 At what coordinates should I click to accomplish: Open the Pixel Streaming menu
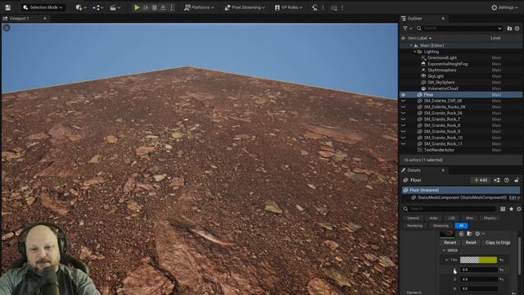pos(245,7)
